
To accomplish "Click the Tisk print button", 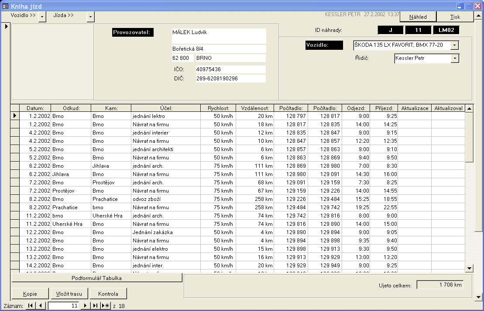I will (455, 17).
